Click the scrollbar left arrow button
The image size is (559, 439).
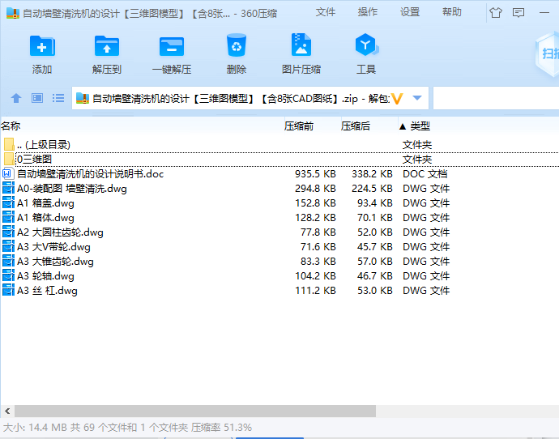(x=7, y=411)
